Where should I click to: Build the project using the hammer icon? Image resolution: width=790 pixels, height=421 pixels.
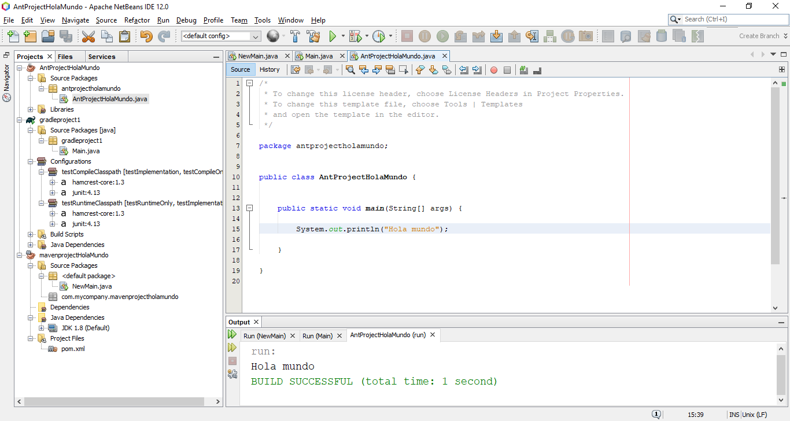pyautogui.click(x=295, y=35)
